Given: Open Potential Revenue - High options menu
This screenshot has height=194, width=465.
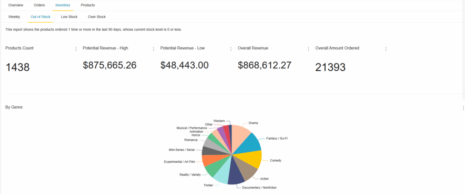Looking at the screenshot, I should pos(153,49).
